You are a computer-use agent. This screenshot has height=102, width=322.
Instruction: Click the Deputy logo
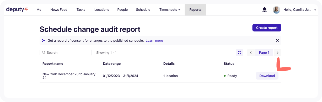17,9
